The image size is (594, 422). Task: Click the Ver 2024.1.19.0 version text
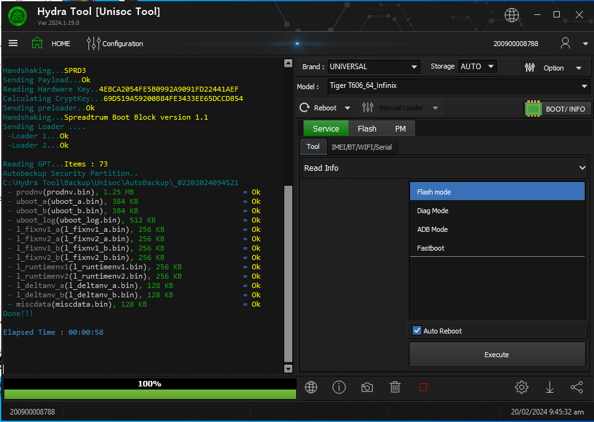click(59, 22)
